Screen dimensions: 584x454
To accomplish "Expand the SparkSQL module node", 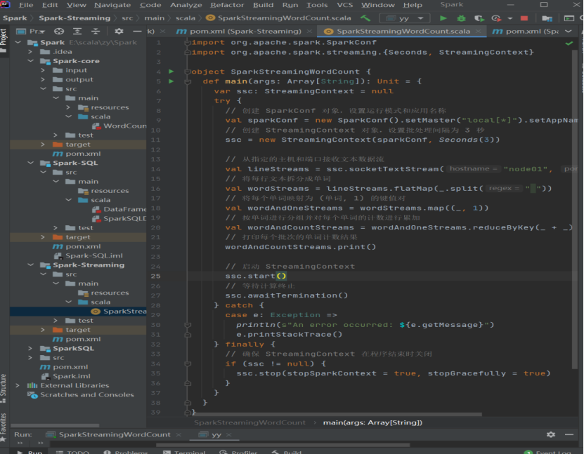I will point(31,349).
